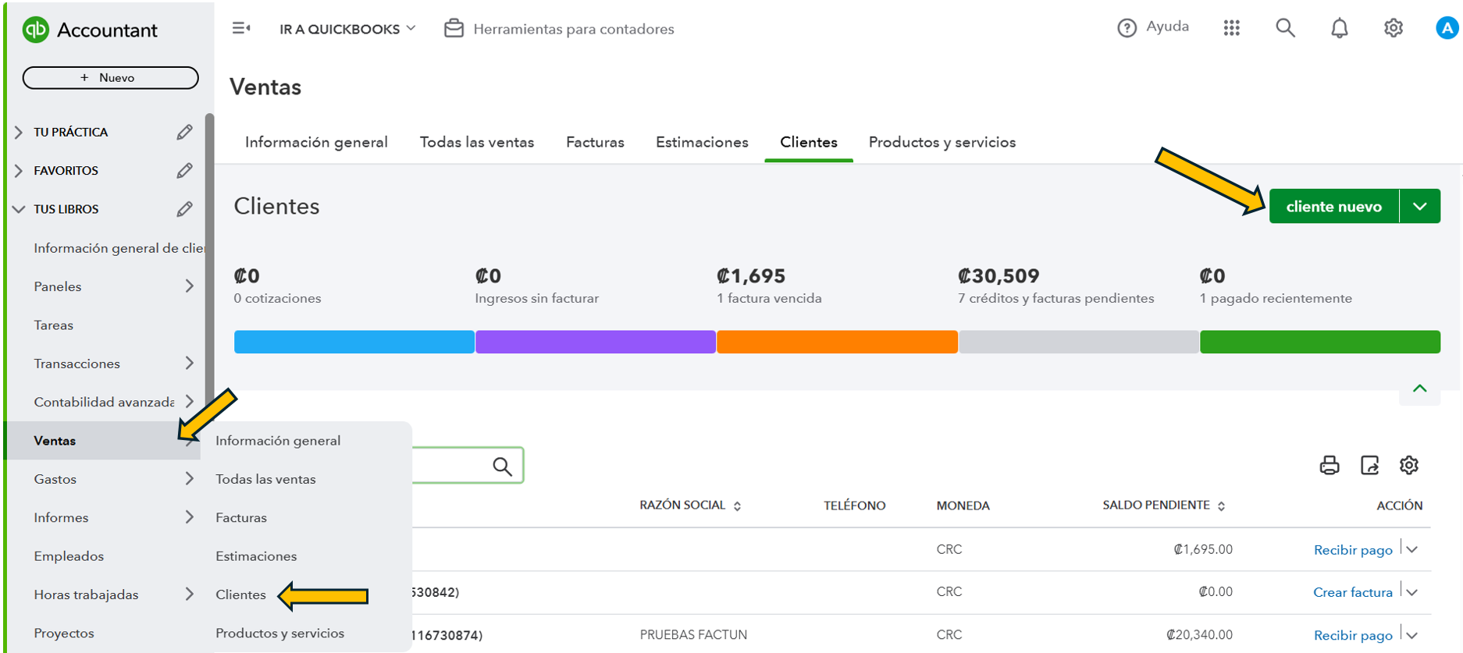This screenshot has width=1463, height=653.
Task: Open the settings gear in top bar
Action: [x=1393, y=28]
